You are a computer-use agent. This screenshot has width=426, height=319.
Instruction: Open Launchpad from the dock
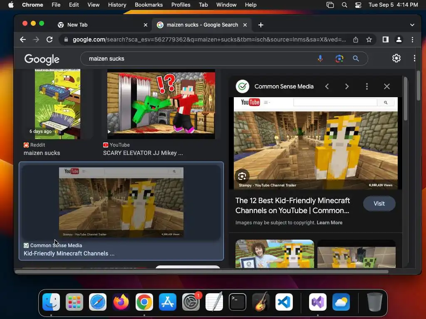74,302
